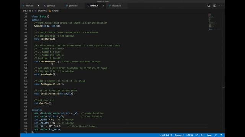The width and height of the screenshot is (245, 137).
Task: Click the LF end-of-line selector
Action: click(196, 135)
